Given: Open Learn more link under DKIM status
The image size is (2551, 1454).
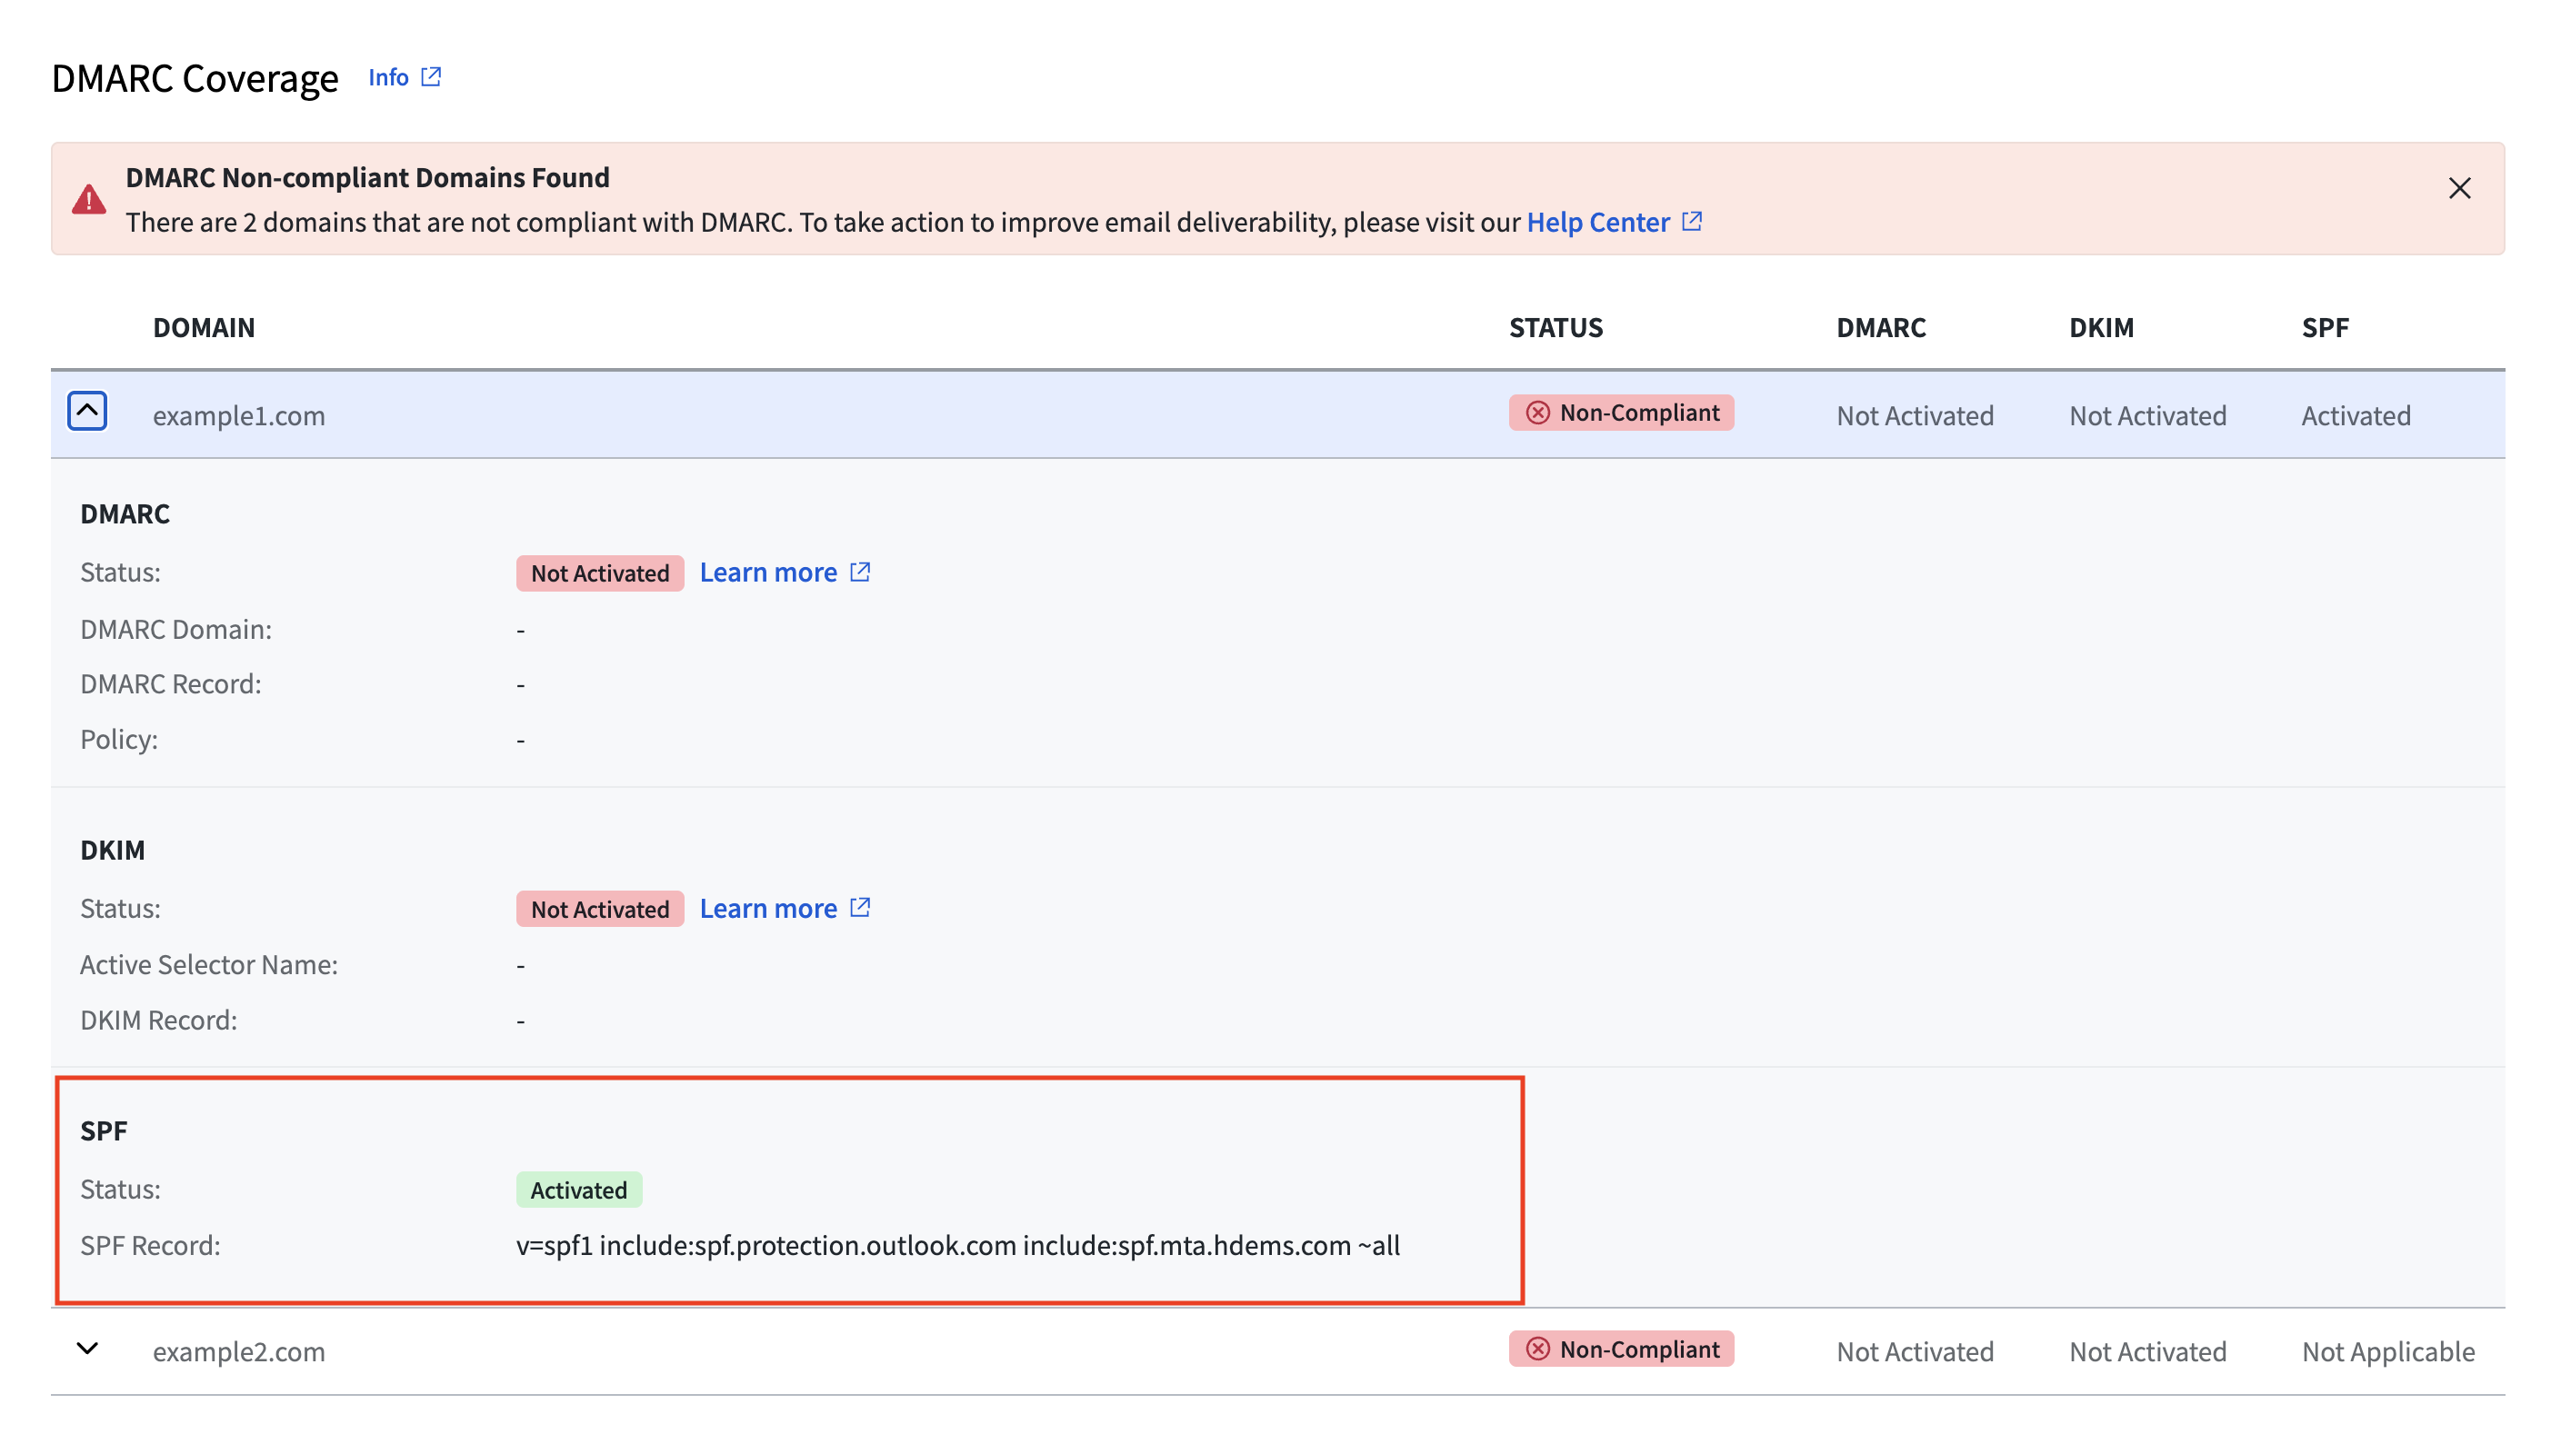Looking at the screenshot, I should (x=768, y=909).
